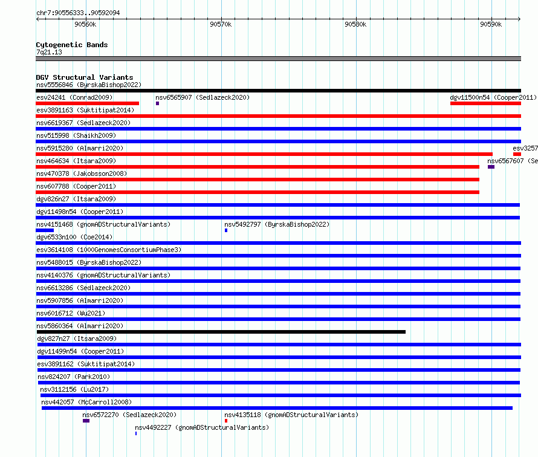
Task: Click the purple nsv6567607 marker
Action: point(491,167)
